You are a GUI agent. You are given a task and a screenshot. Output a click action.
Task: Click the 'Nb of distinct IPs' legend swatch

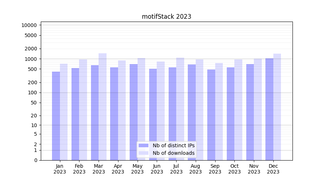(x=144, y=145)
